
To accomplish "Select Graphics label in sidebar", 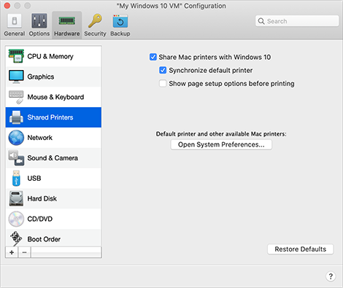I will [41, 77].
